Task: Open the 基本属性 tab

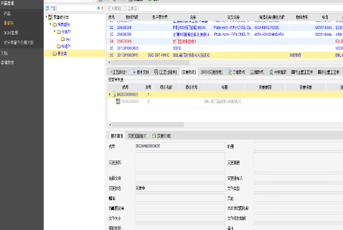Action: point(117,136)
